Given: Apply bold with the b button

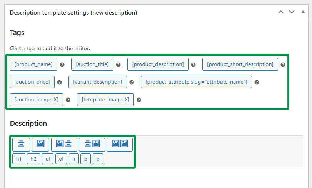Looking at the screenshot, I should tap(85, 159).
